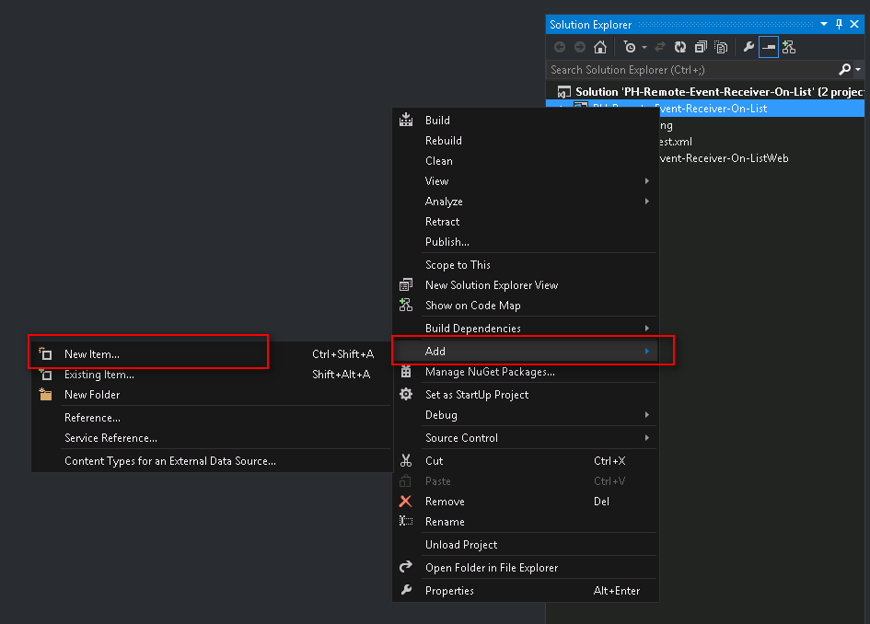Select the Solution 'PH-Remote-Event-Receiver-On-List' node

coord(718,92)
